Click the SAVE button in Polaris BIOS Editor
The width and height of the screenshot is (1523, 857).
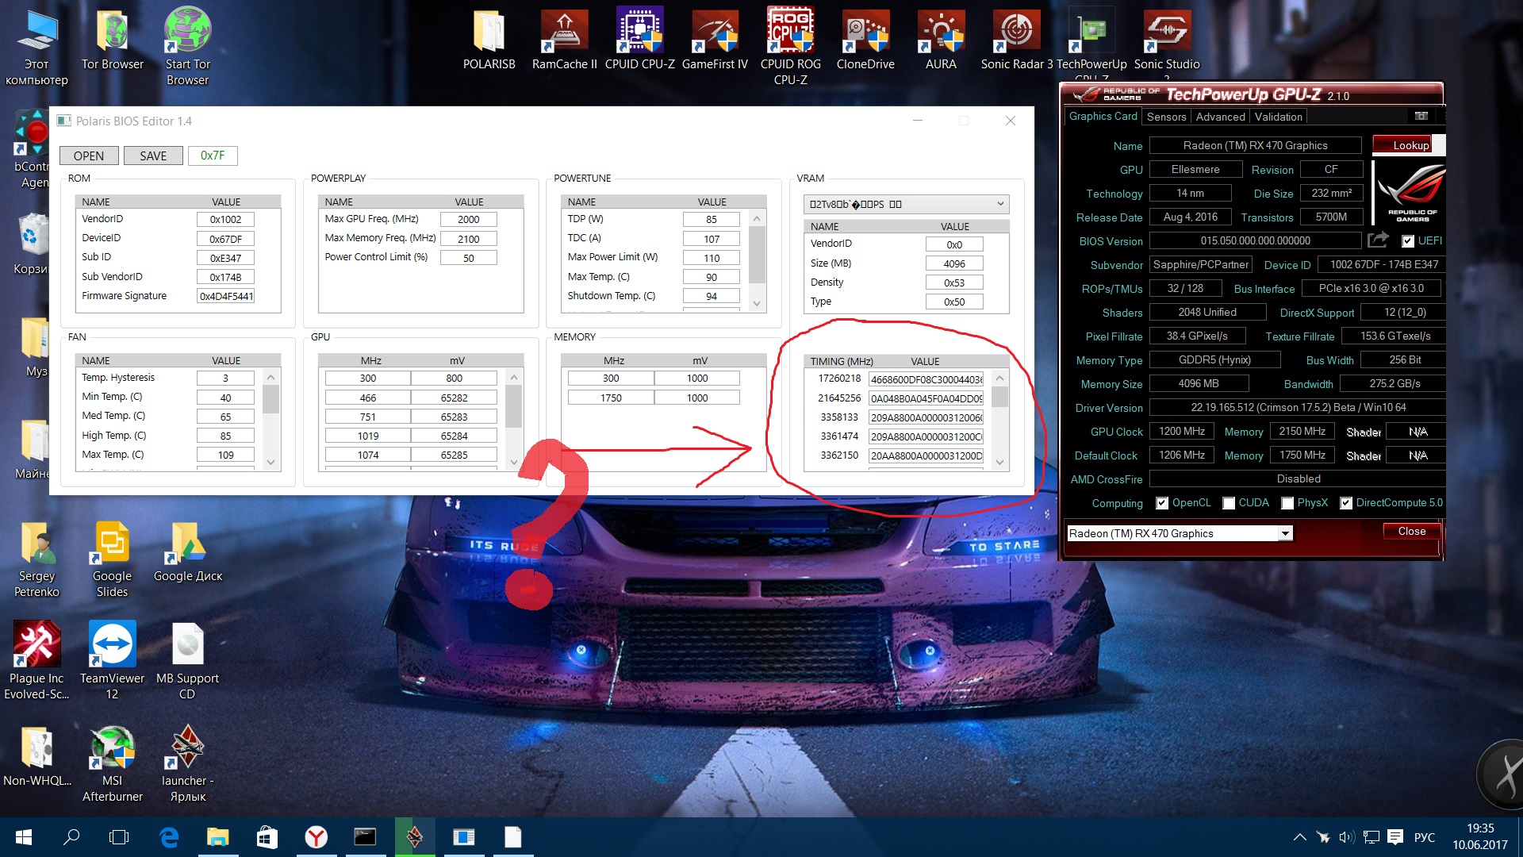(153, 155)
